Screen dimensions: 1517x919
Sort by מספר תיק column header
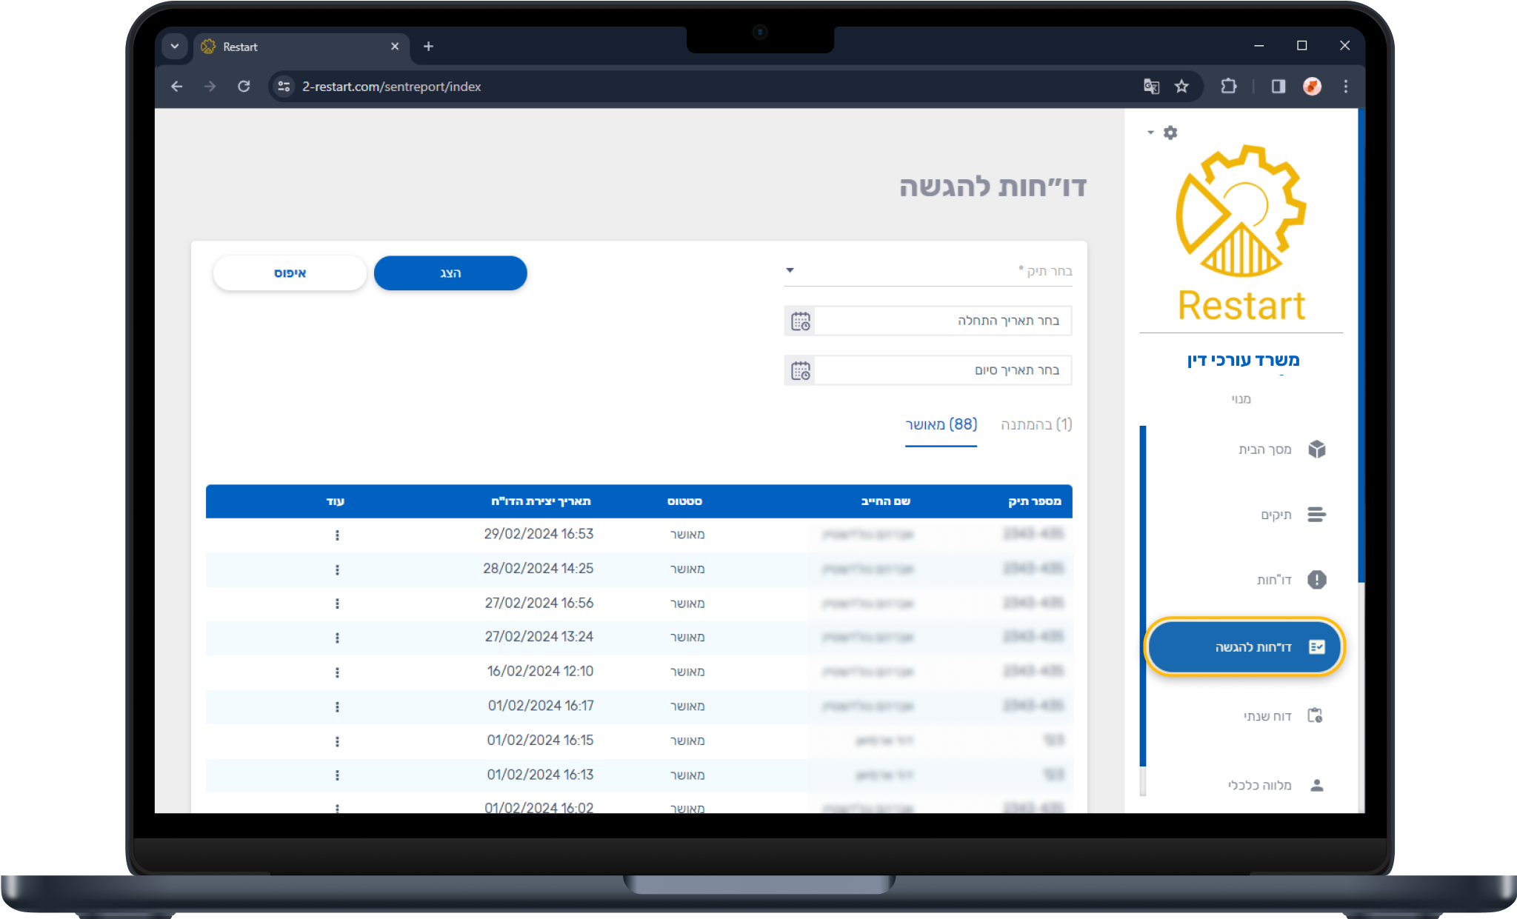(x=1034, y=501)
